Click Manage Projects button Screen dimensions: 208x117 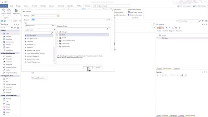click(40, 78)
